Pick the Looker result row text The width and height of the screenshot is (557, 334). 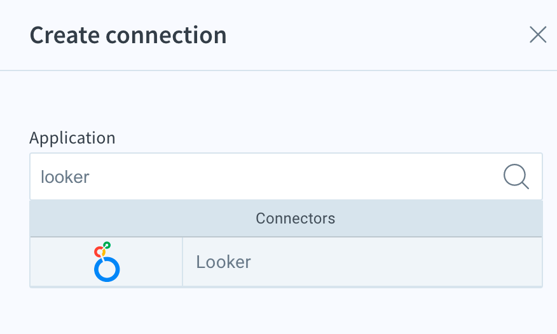click(223, 262)
